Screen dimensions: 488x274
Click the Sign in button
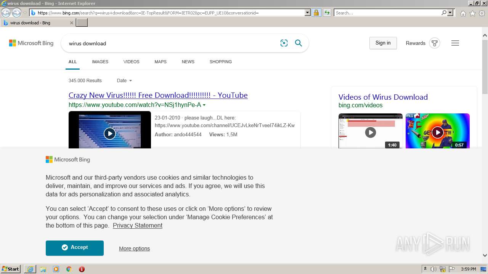383,43
